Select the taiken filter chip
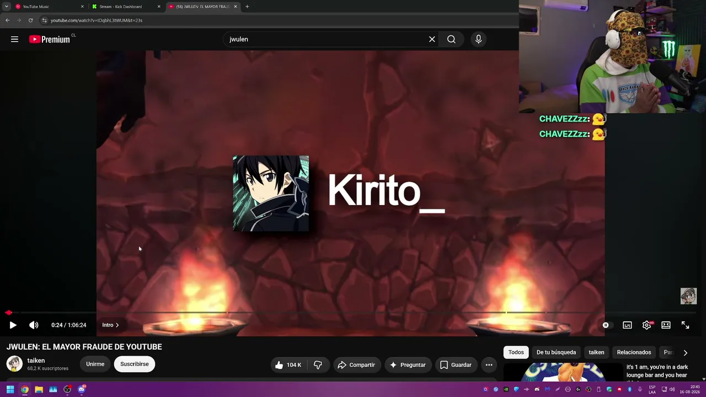The width and height of the screenshot is (706, 397). click(596, 352)
